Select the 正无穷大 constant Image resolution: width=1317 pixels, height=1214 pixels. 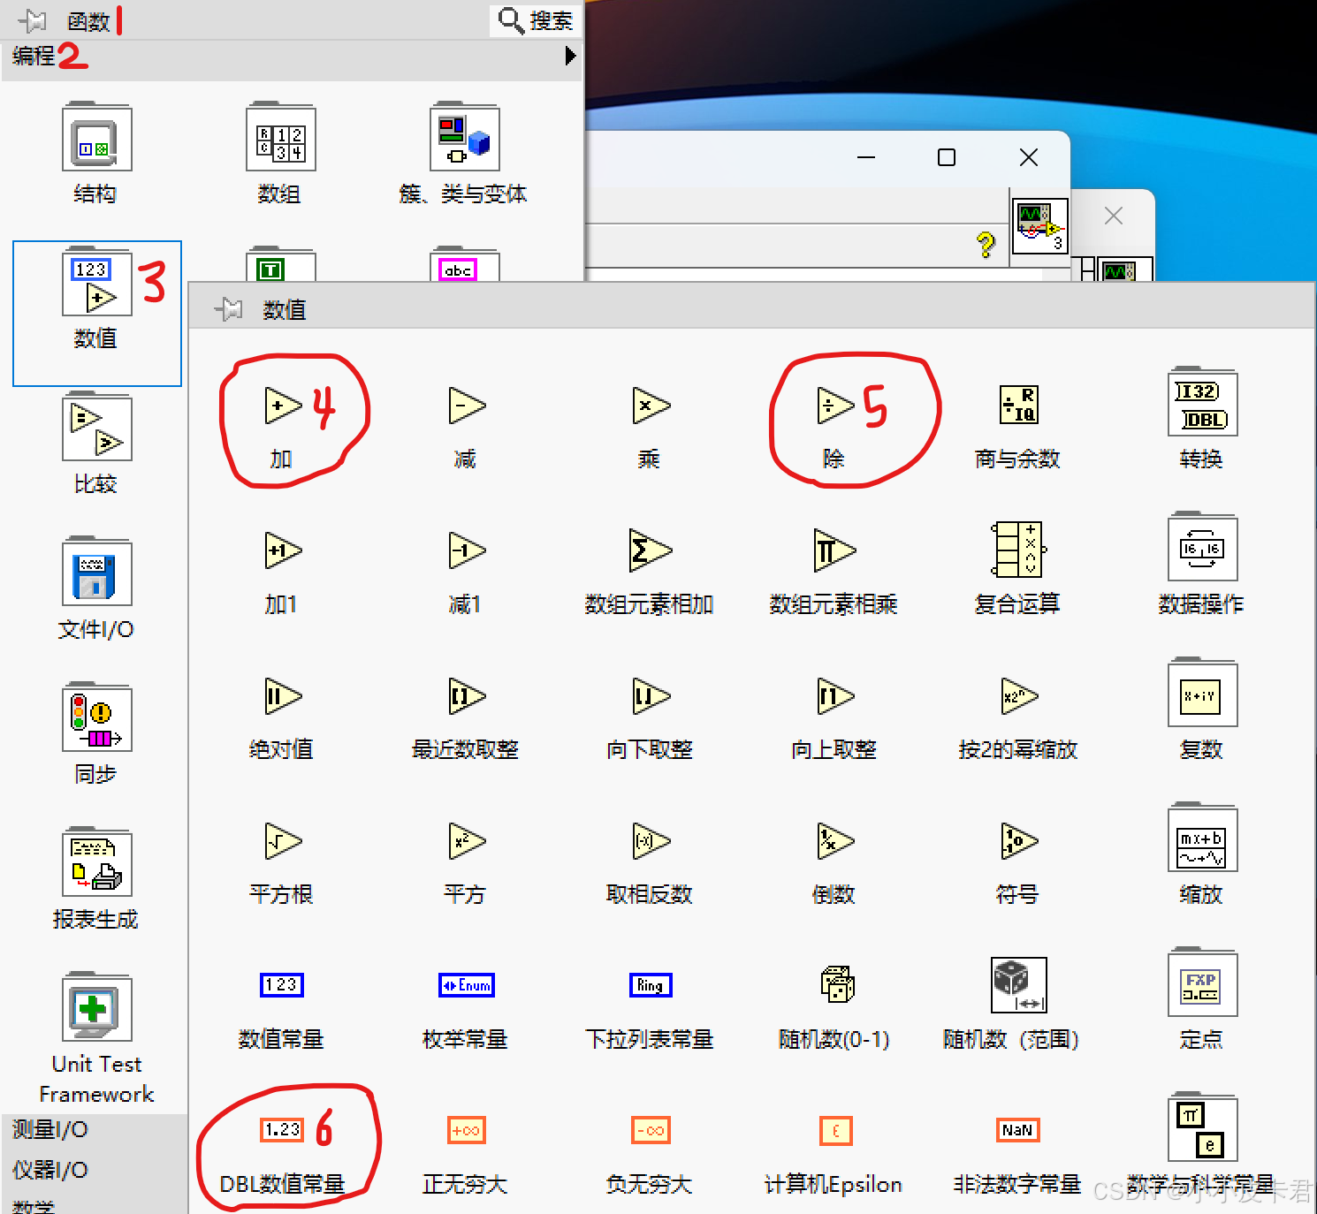click(466, 1130)
